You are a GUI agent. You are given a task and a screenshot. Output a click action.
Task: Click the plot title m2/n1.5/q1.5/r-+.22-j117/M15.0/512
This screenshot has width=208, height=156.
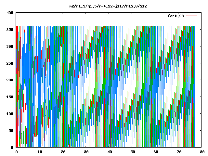[x=108, y=6]
